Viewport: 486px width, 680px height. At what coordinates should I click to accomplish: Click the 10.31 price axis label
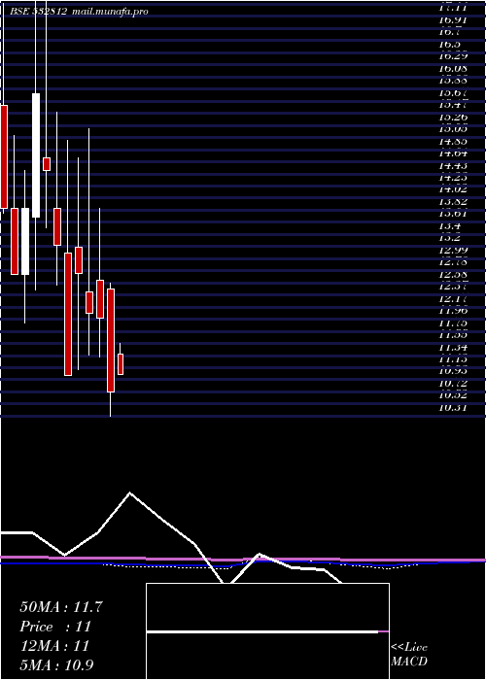(453, 408)
